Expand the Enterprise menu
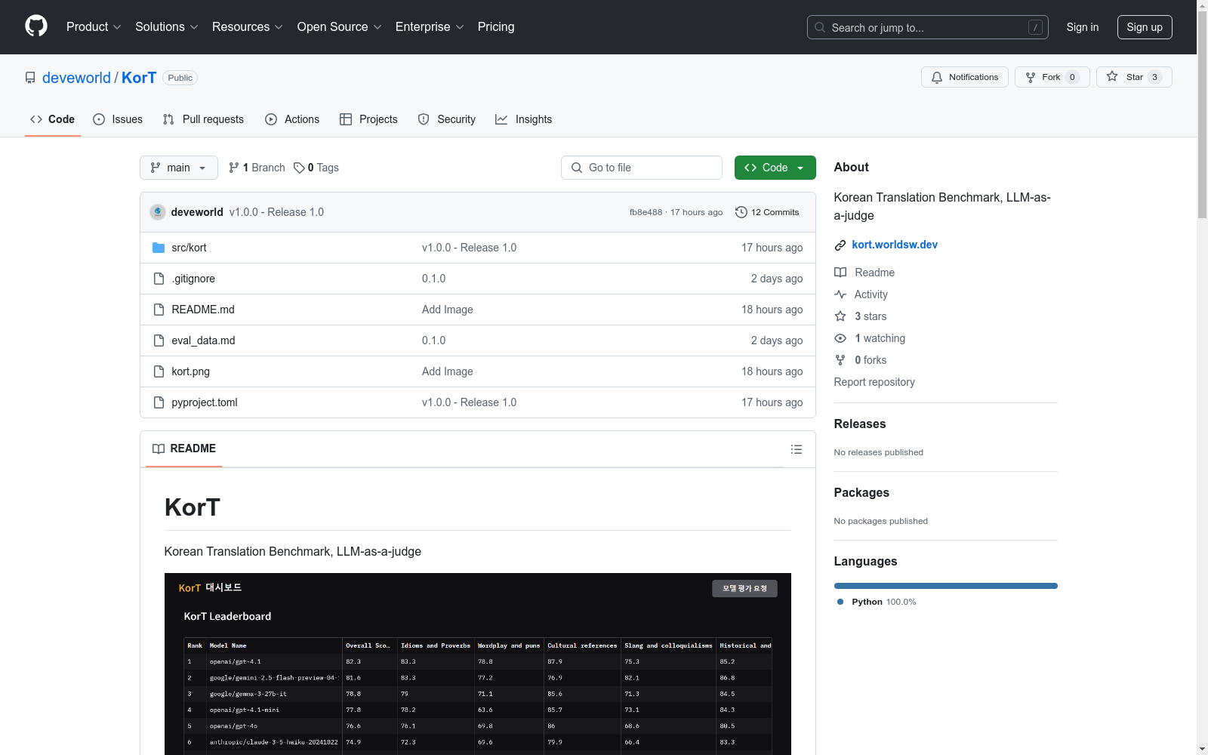This screenshot has width=1208, height=755. click(430, 26)
